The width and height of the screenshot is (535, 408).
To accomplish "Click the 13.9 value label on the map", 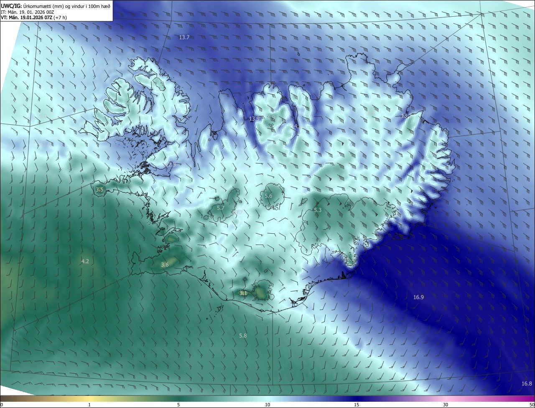I will 254,119.
